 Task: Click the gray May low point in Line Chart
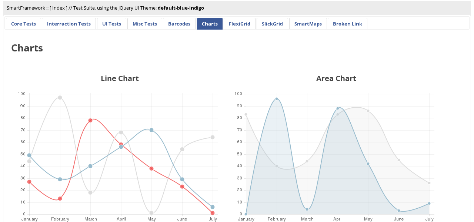click(151, 213)
